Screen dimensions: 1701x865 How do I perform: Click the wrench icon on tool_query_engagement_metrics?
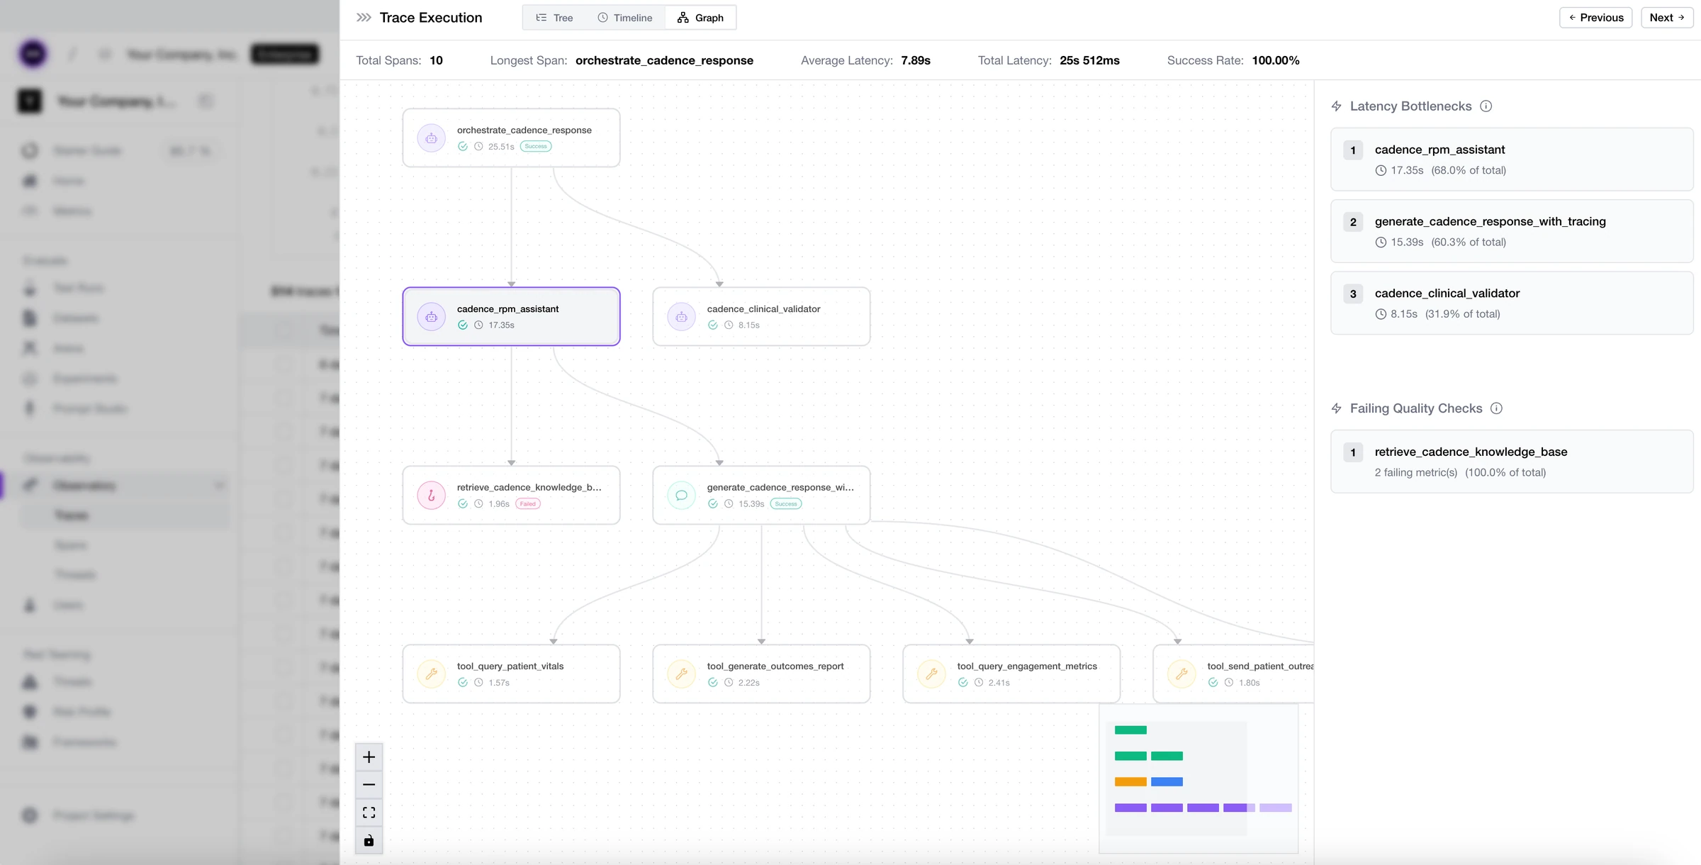[931, 674]
